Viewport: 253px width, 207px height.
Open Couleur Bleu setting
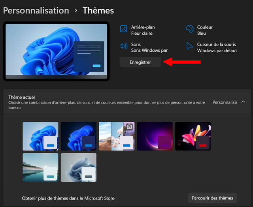tap(199, 30)
